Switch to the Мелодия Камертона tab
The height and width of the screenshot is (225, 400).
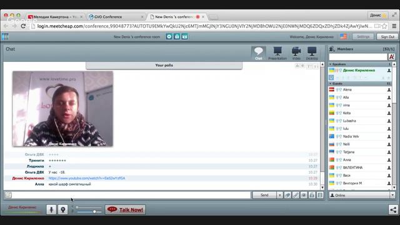coord(56,17)
